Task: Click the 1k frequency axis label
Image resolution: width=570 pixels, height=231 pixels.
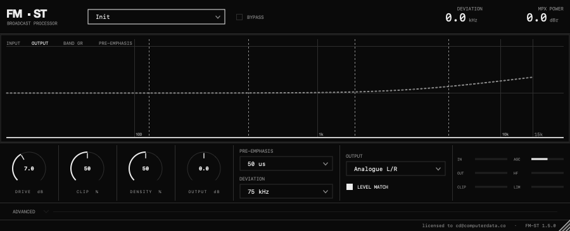Action: point(321,134)
